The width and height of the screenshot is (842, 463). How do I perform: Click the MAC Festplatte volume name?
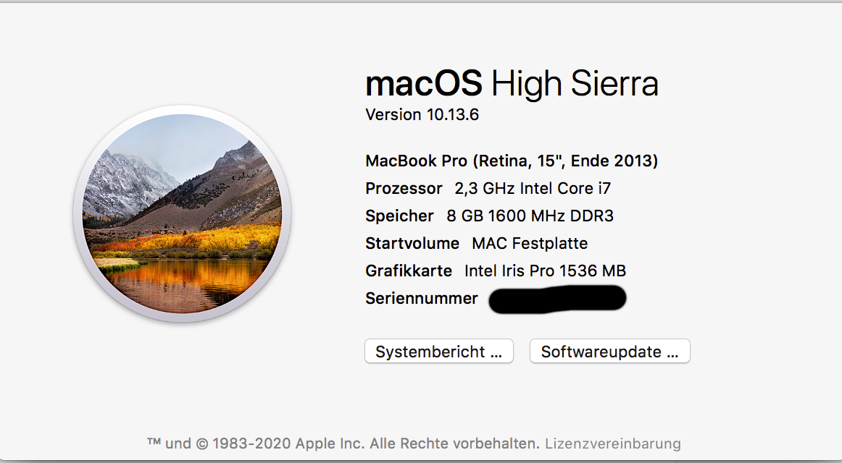(530, 243)
